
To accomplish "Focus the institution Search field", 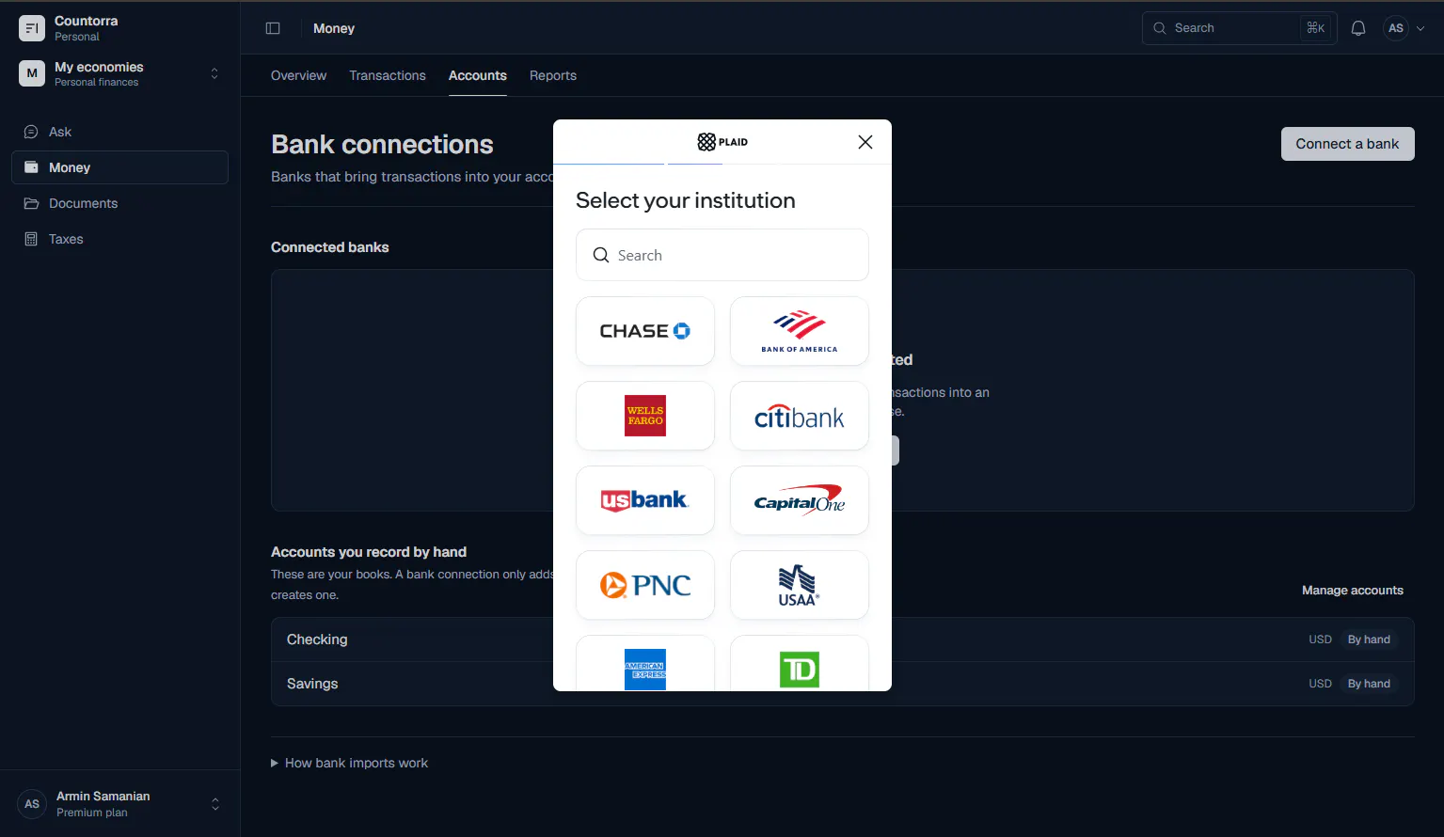I will point(722,255).
